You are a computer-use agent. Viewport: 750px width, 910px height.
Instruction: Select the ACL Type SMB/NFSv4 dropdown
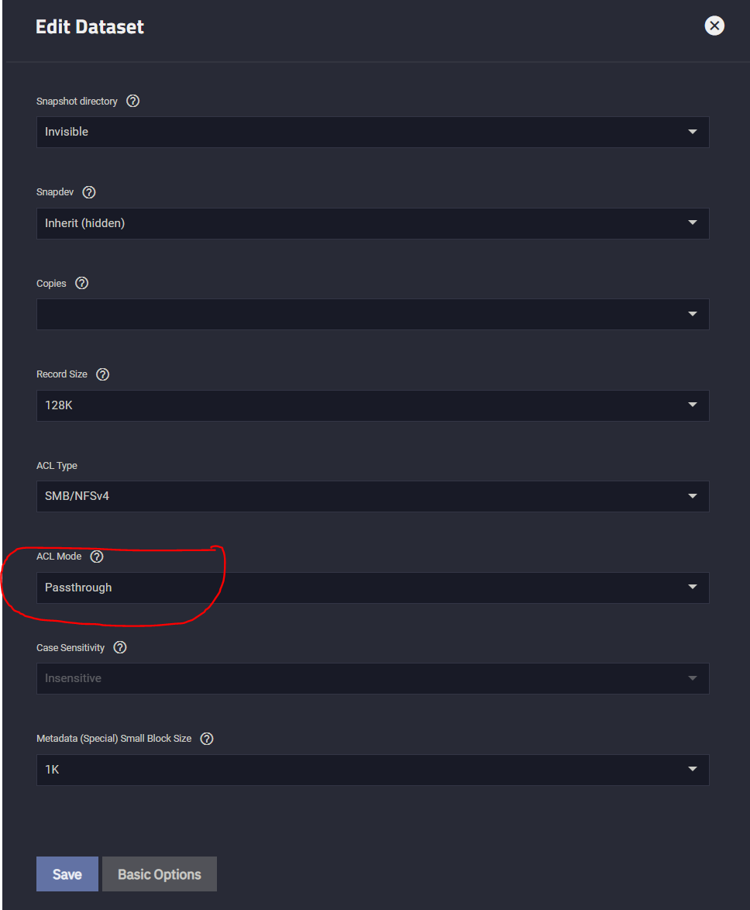pos(373,496)
